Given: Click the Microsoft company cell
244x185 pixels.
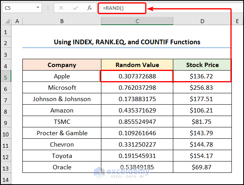Looking at the screenshot, I should 62,87.
